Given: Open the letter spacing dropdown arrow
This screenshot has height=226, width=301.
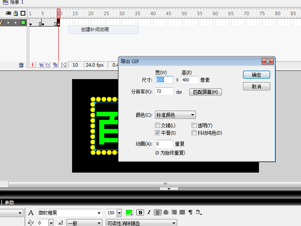Looking at the screenshot, I should click(x=51, y=223).
